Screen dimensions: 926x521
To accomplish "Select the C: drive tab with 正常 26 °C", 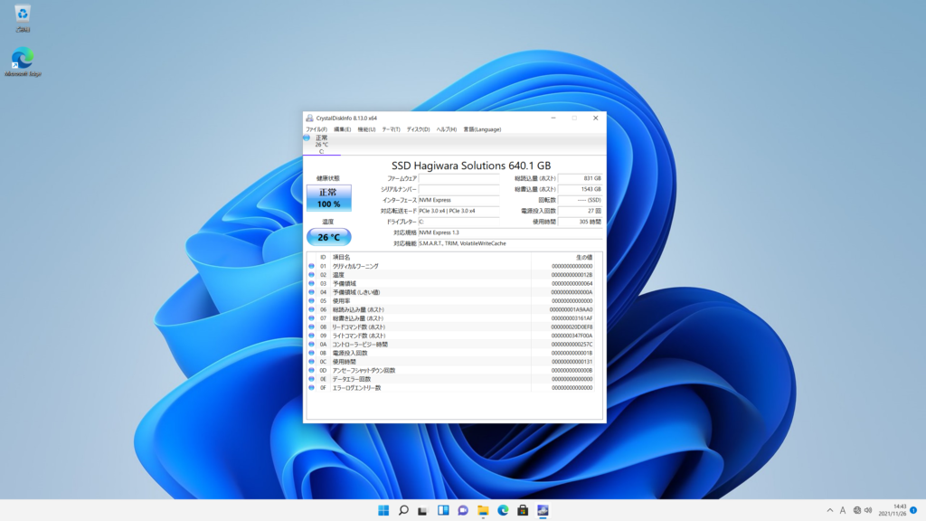I will click(x=321, y=145).
